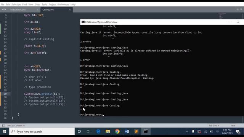Open battery status tray icon
Screen dimensions: 244x137
[x=212, y=132]
